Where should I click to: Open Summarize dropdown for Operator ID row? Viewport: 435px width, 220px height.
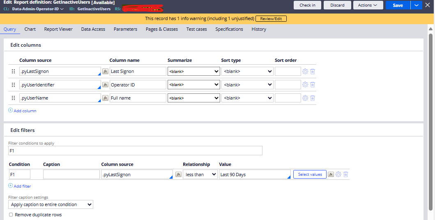pyautogui.click(x=193, y=85)
